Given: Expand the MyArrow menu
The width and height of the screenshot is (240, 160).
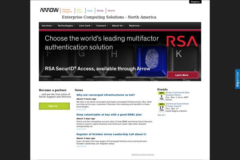Looking at the screenshot, I should click(135, 26).
